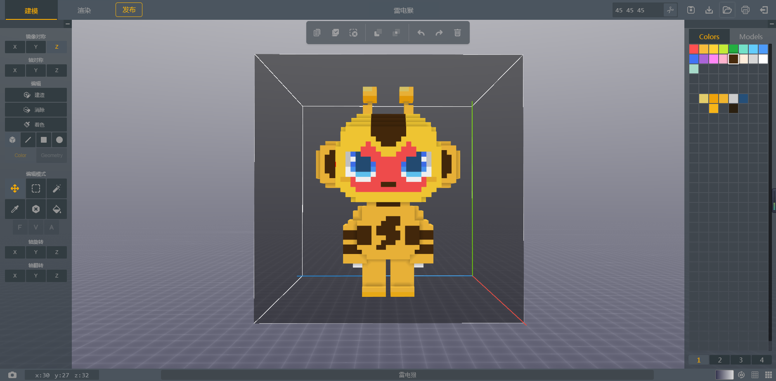
Task: Toggle 轴对称 Y axis symmetry
Action: point(36,71)
